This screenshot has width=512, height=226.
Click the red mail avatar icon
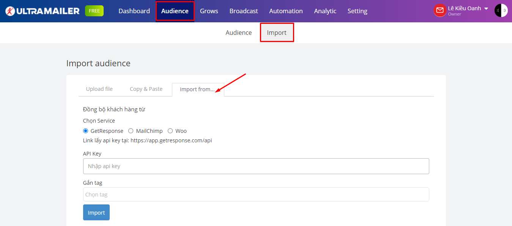[440, 11]
